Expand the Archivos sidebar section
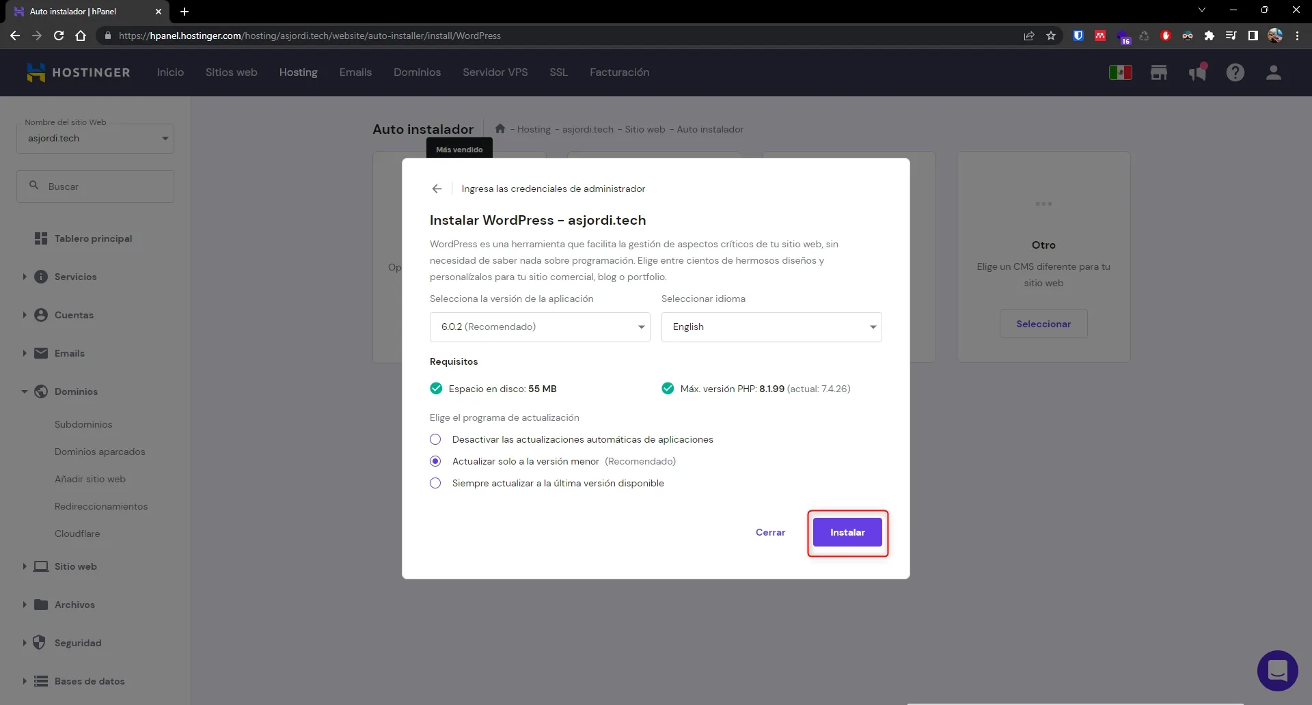The height and width of the screenshot is (705, 1312). pos(25,605)
